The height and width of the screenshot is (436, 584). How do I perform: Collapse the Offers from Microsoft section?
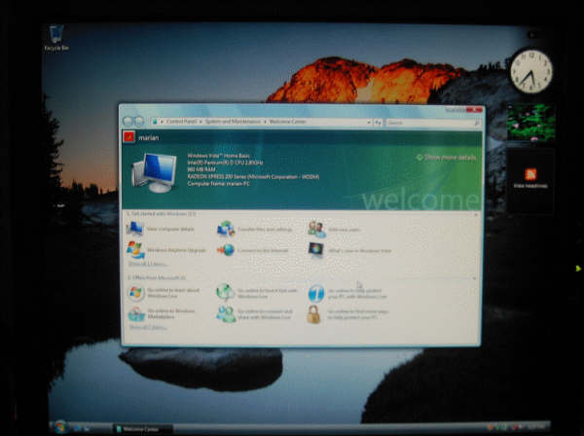474,278
